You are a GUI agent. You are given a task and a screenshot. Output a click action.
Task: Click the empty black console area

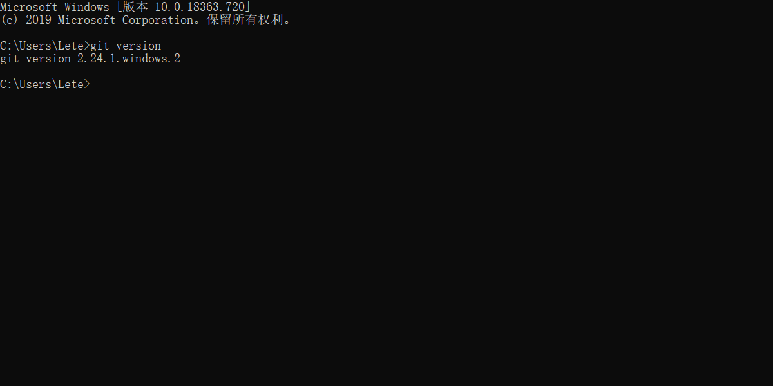pyautogui.click(x=386, y=238)
